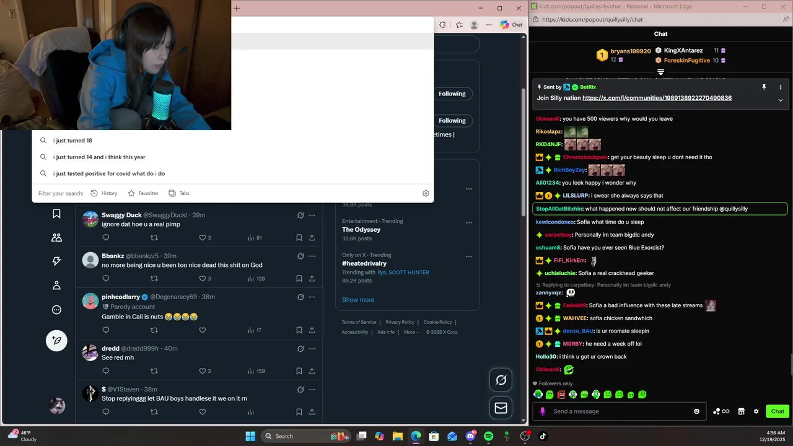Select suggestion 'i just turned 18'
Viewport: 793px width, 446px height.
coord(233,141)
